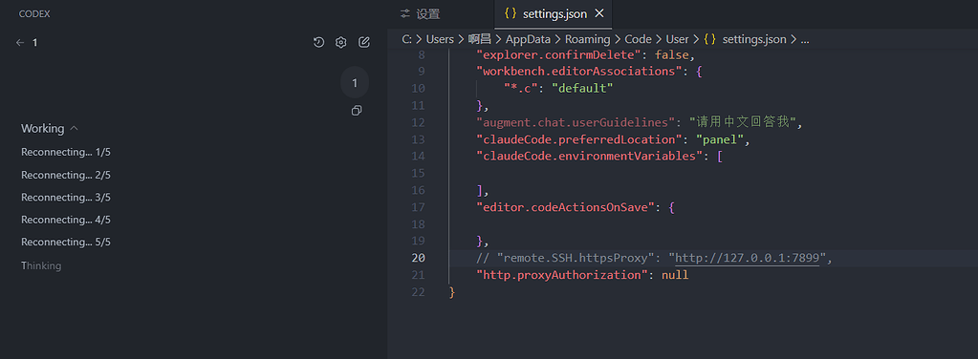Click the "*.c" key on line 10

(x=521, y=88)
